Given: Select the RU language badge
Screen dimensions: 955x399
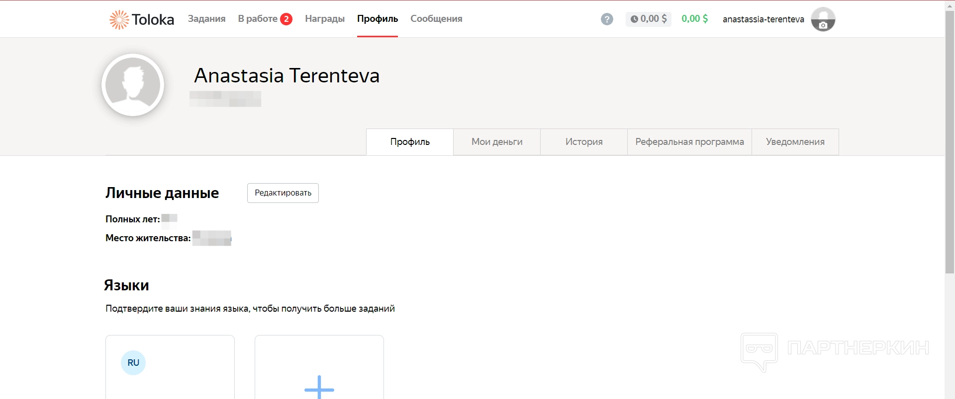Looking at the screenshot, I should [133, 363].
